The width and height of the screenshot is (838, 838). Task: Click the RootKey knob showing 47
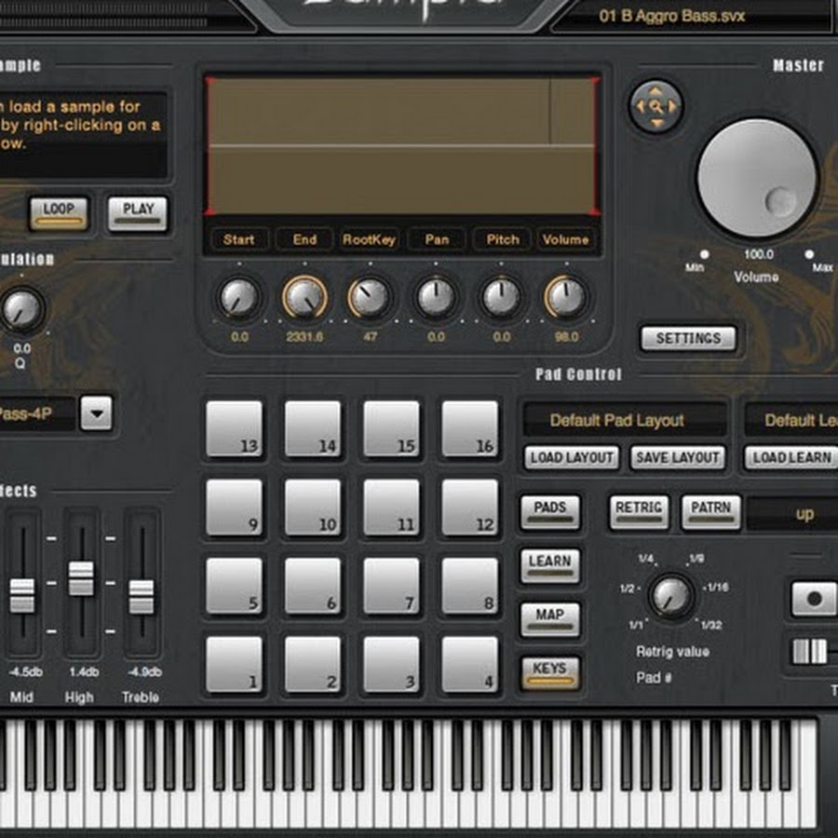point(370,297)
